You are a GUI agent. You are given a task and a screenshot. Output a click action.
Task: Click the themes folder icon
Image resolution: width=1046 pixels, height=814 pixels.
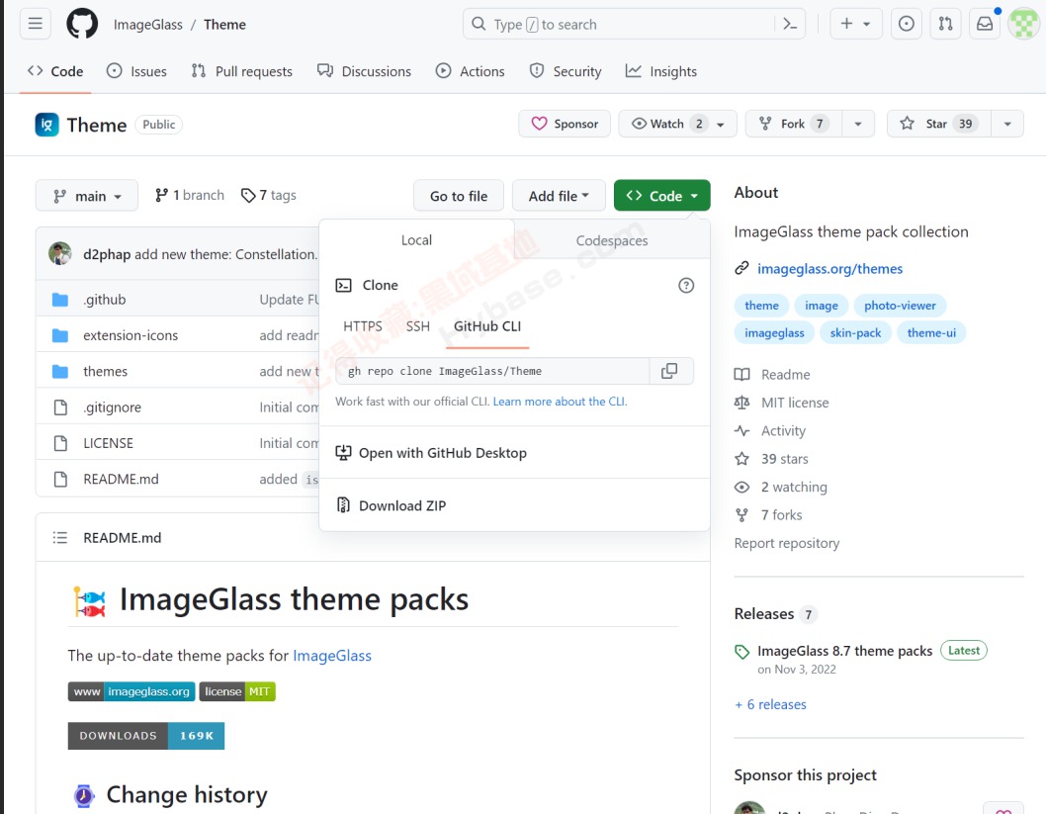60,371
